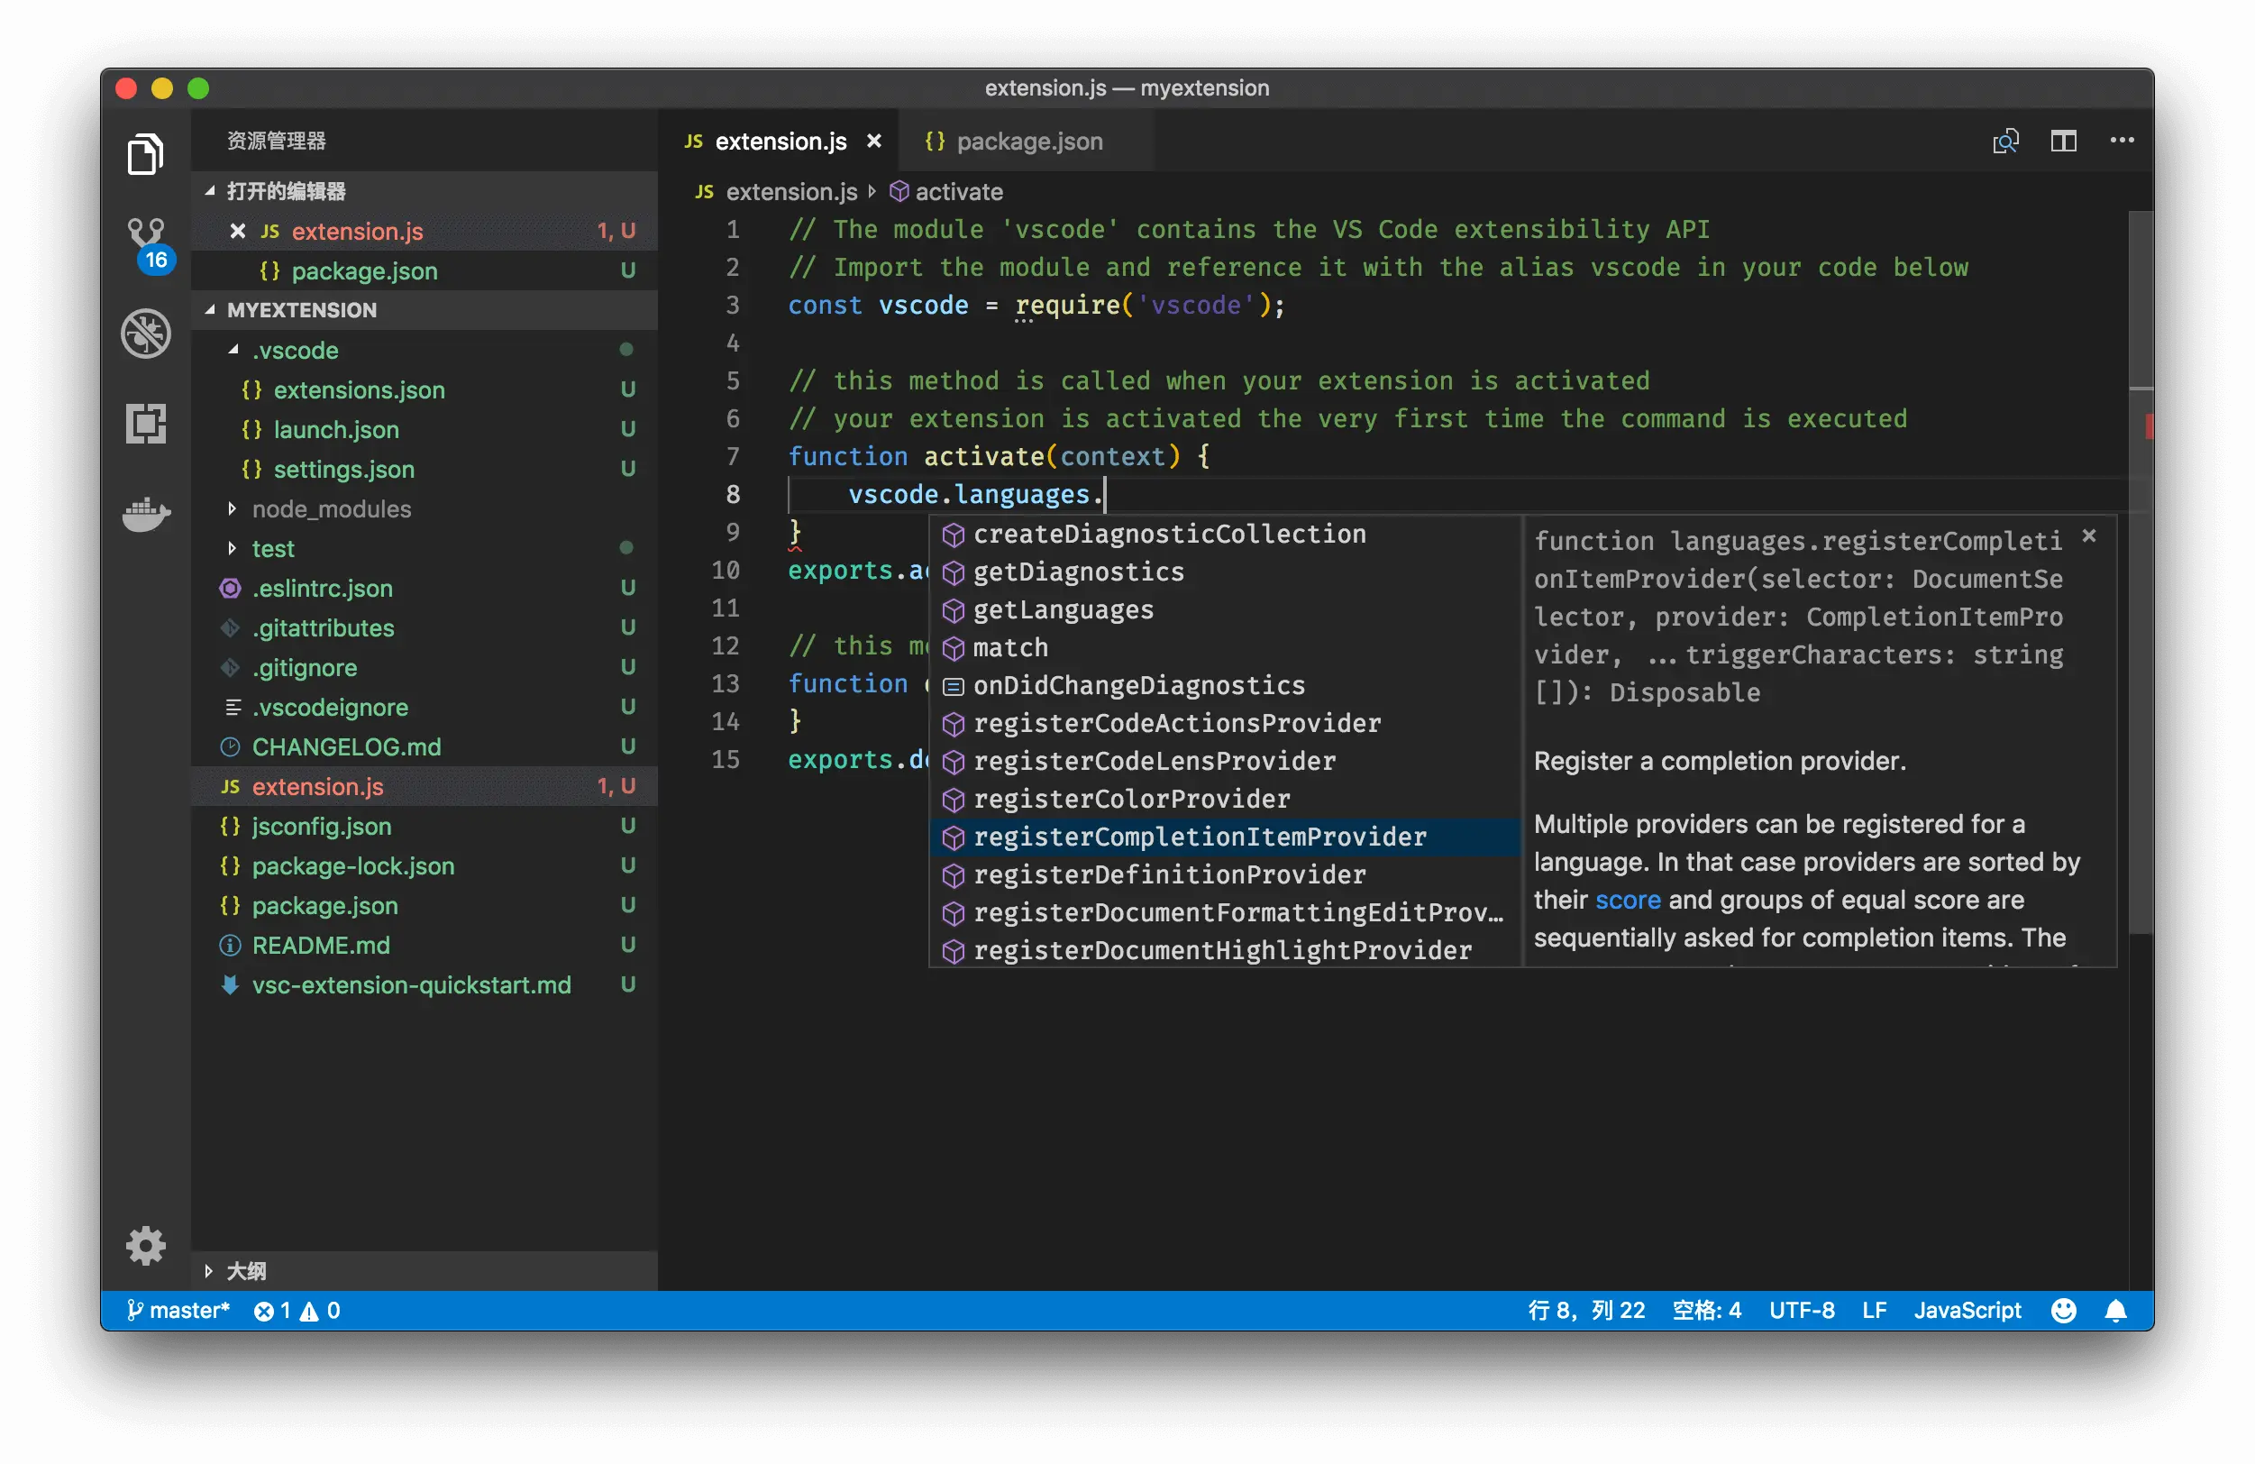Select registerDefinitionProvider in suggestion list

(x=1169, y=874)
